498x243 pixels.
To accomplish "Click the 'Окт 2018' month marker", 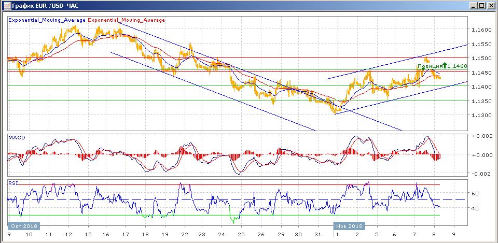I will (x=22, y=226).
